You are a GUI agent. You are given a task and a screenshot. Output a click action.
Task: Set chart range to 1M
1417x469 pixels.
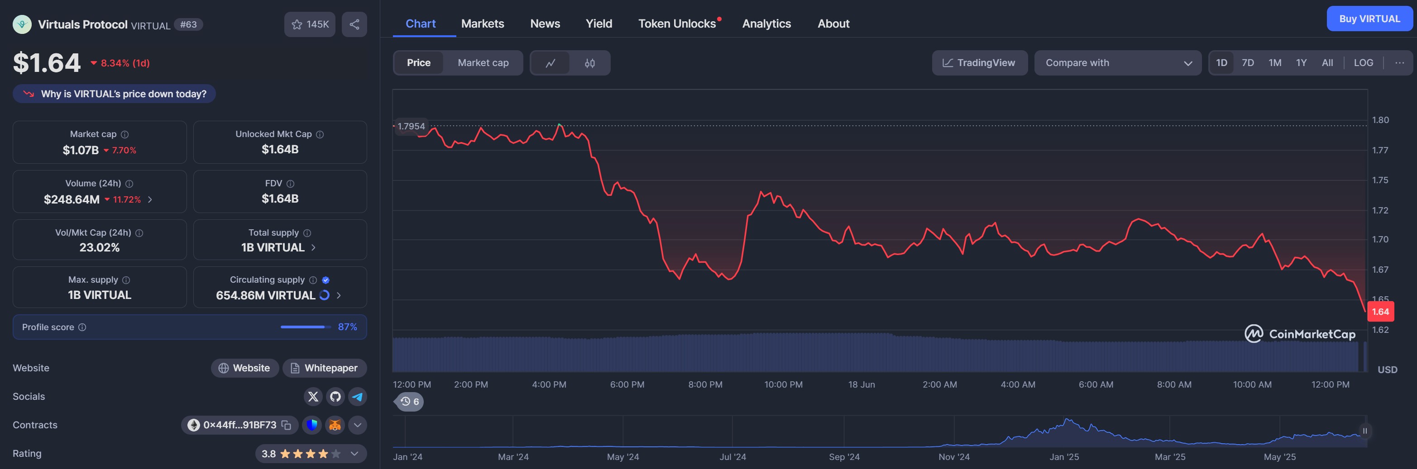tap(1274, 63)
